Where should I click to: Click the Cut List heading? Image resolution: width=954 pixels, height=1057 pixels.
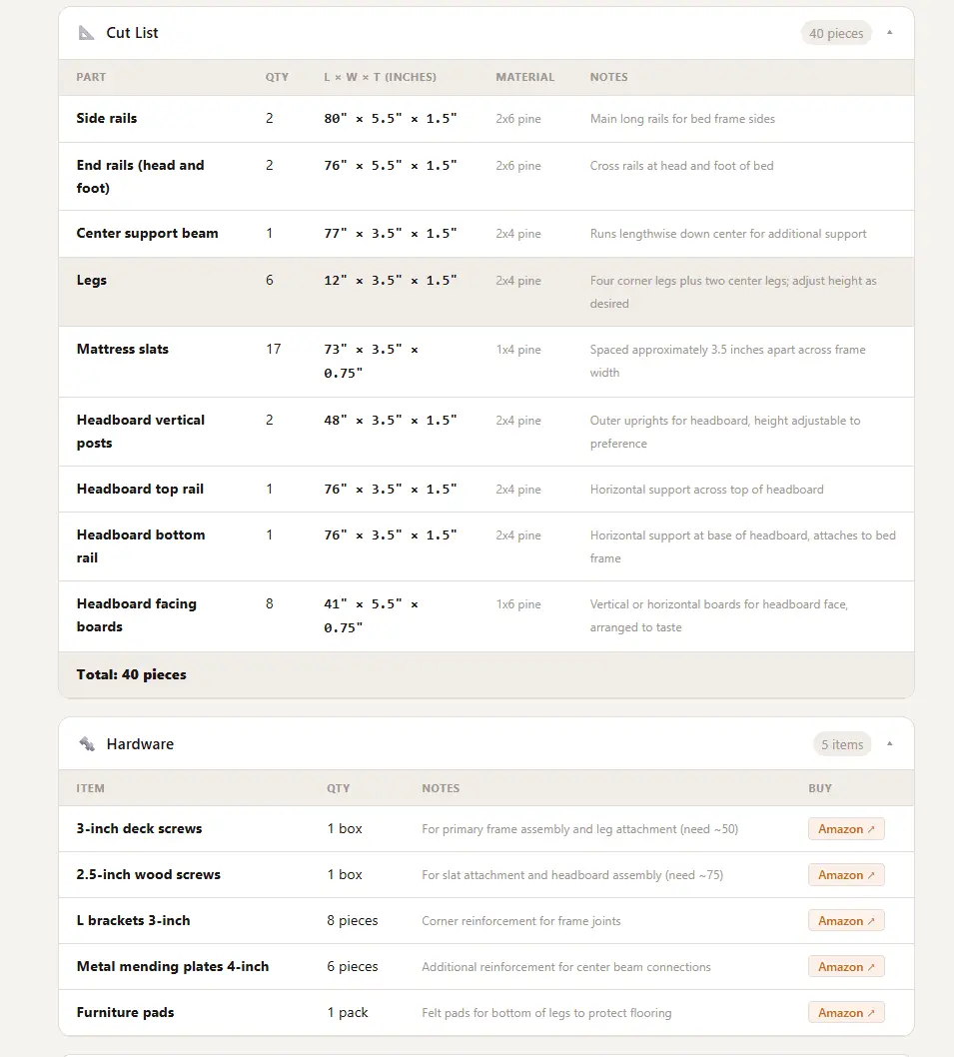[x=132, y=32]
